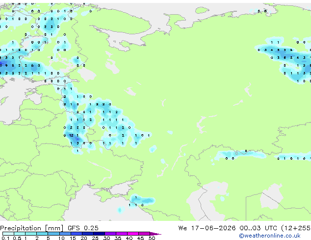Open the weatheronline.co.uk copyright link

tap(270, 236)
